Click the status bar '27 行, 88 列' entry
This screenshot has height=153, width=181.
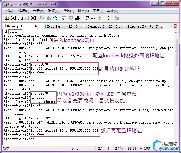click(126, 149)
